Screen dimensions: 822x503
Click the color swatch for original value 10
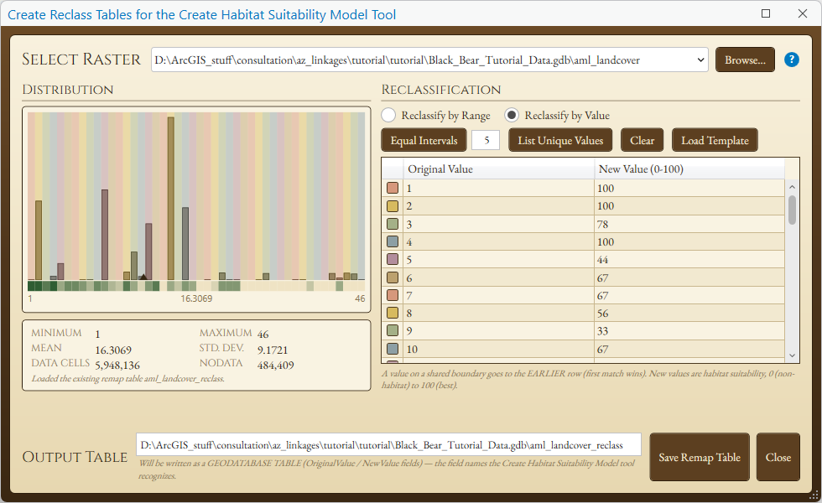393,349
